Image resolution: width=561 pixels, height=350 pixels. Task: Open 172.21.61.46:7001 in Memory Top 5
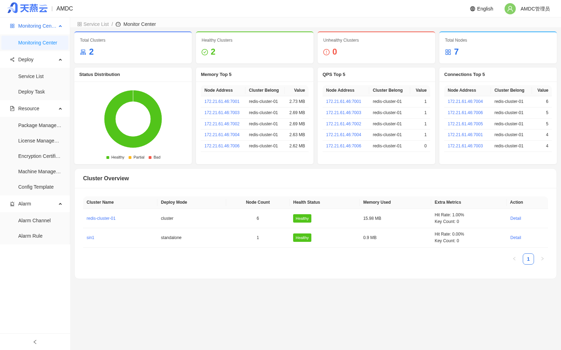tap(222, 101)
